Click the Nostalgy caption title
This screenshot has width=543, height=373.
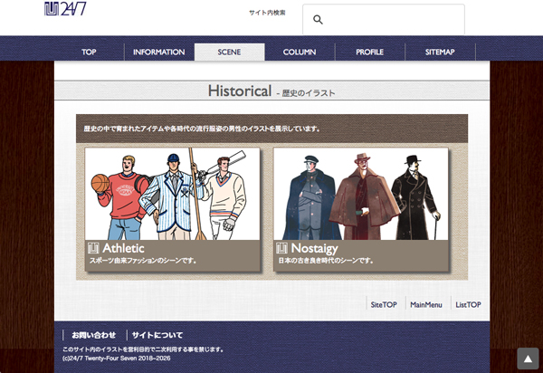click(x=314, y=248)
